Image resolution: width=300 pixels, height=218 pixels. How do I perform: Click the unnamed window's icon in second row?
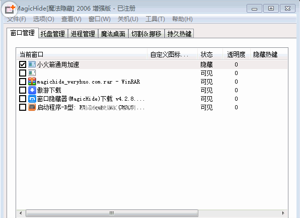point(32,73)
